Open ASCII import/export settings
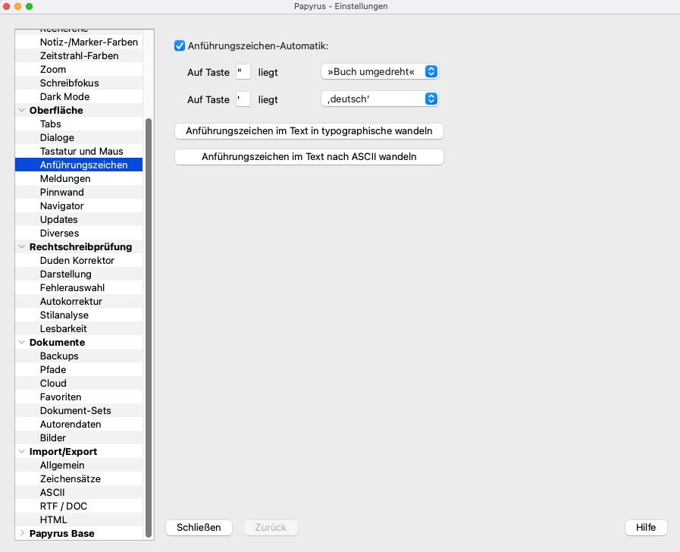Viewport: 680px width, 552px height. coord(79,493)
